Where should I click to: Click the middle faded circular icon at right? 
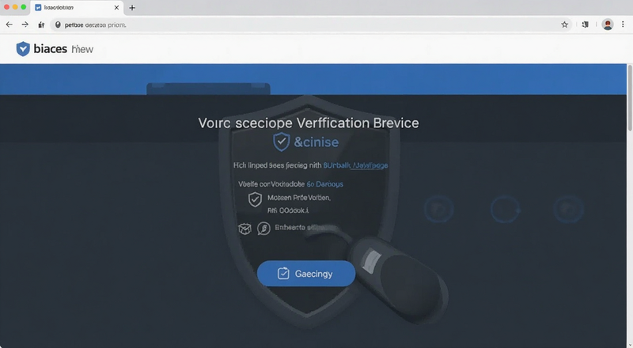[x=505, y=209]
